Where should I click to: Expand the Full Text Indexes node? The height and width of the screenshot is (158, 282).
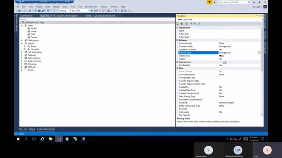(x=22, y=52)
